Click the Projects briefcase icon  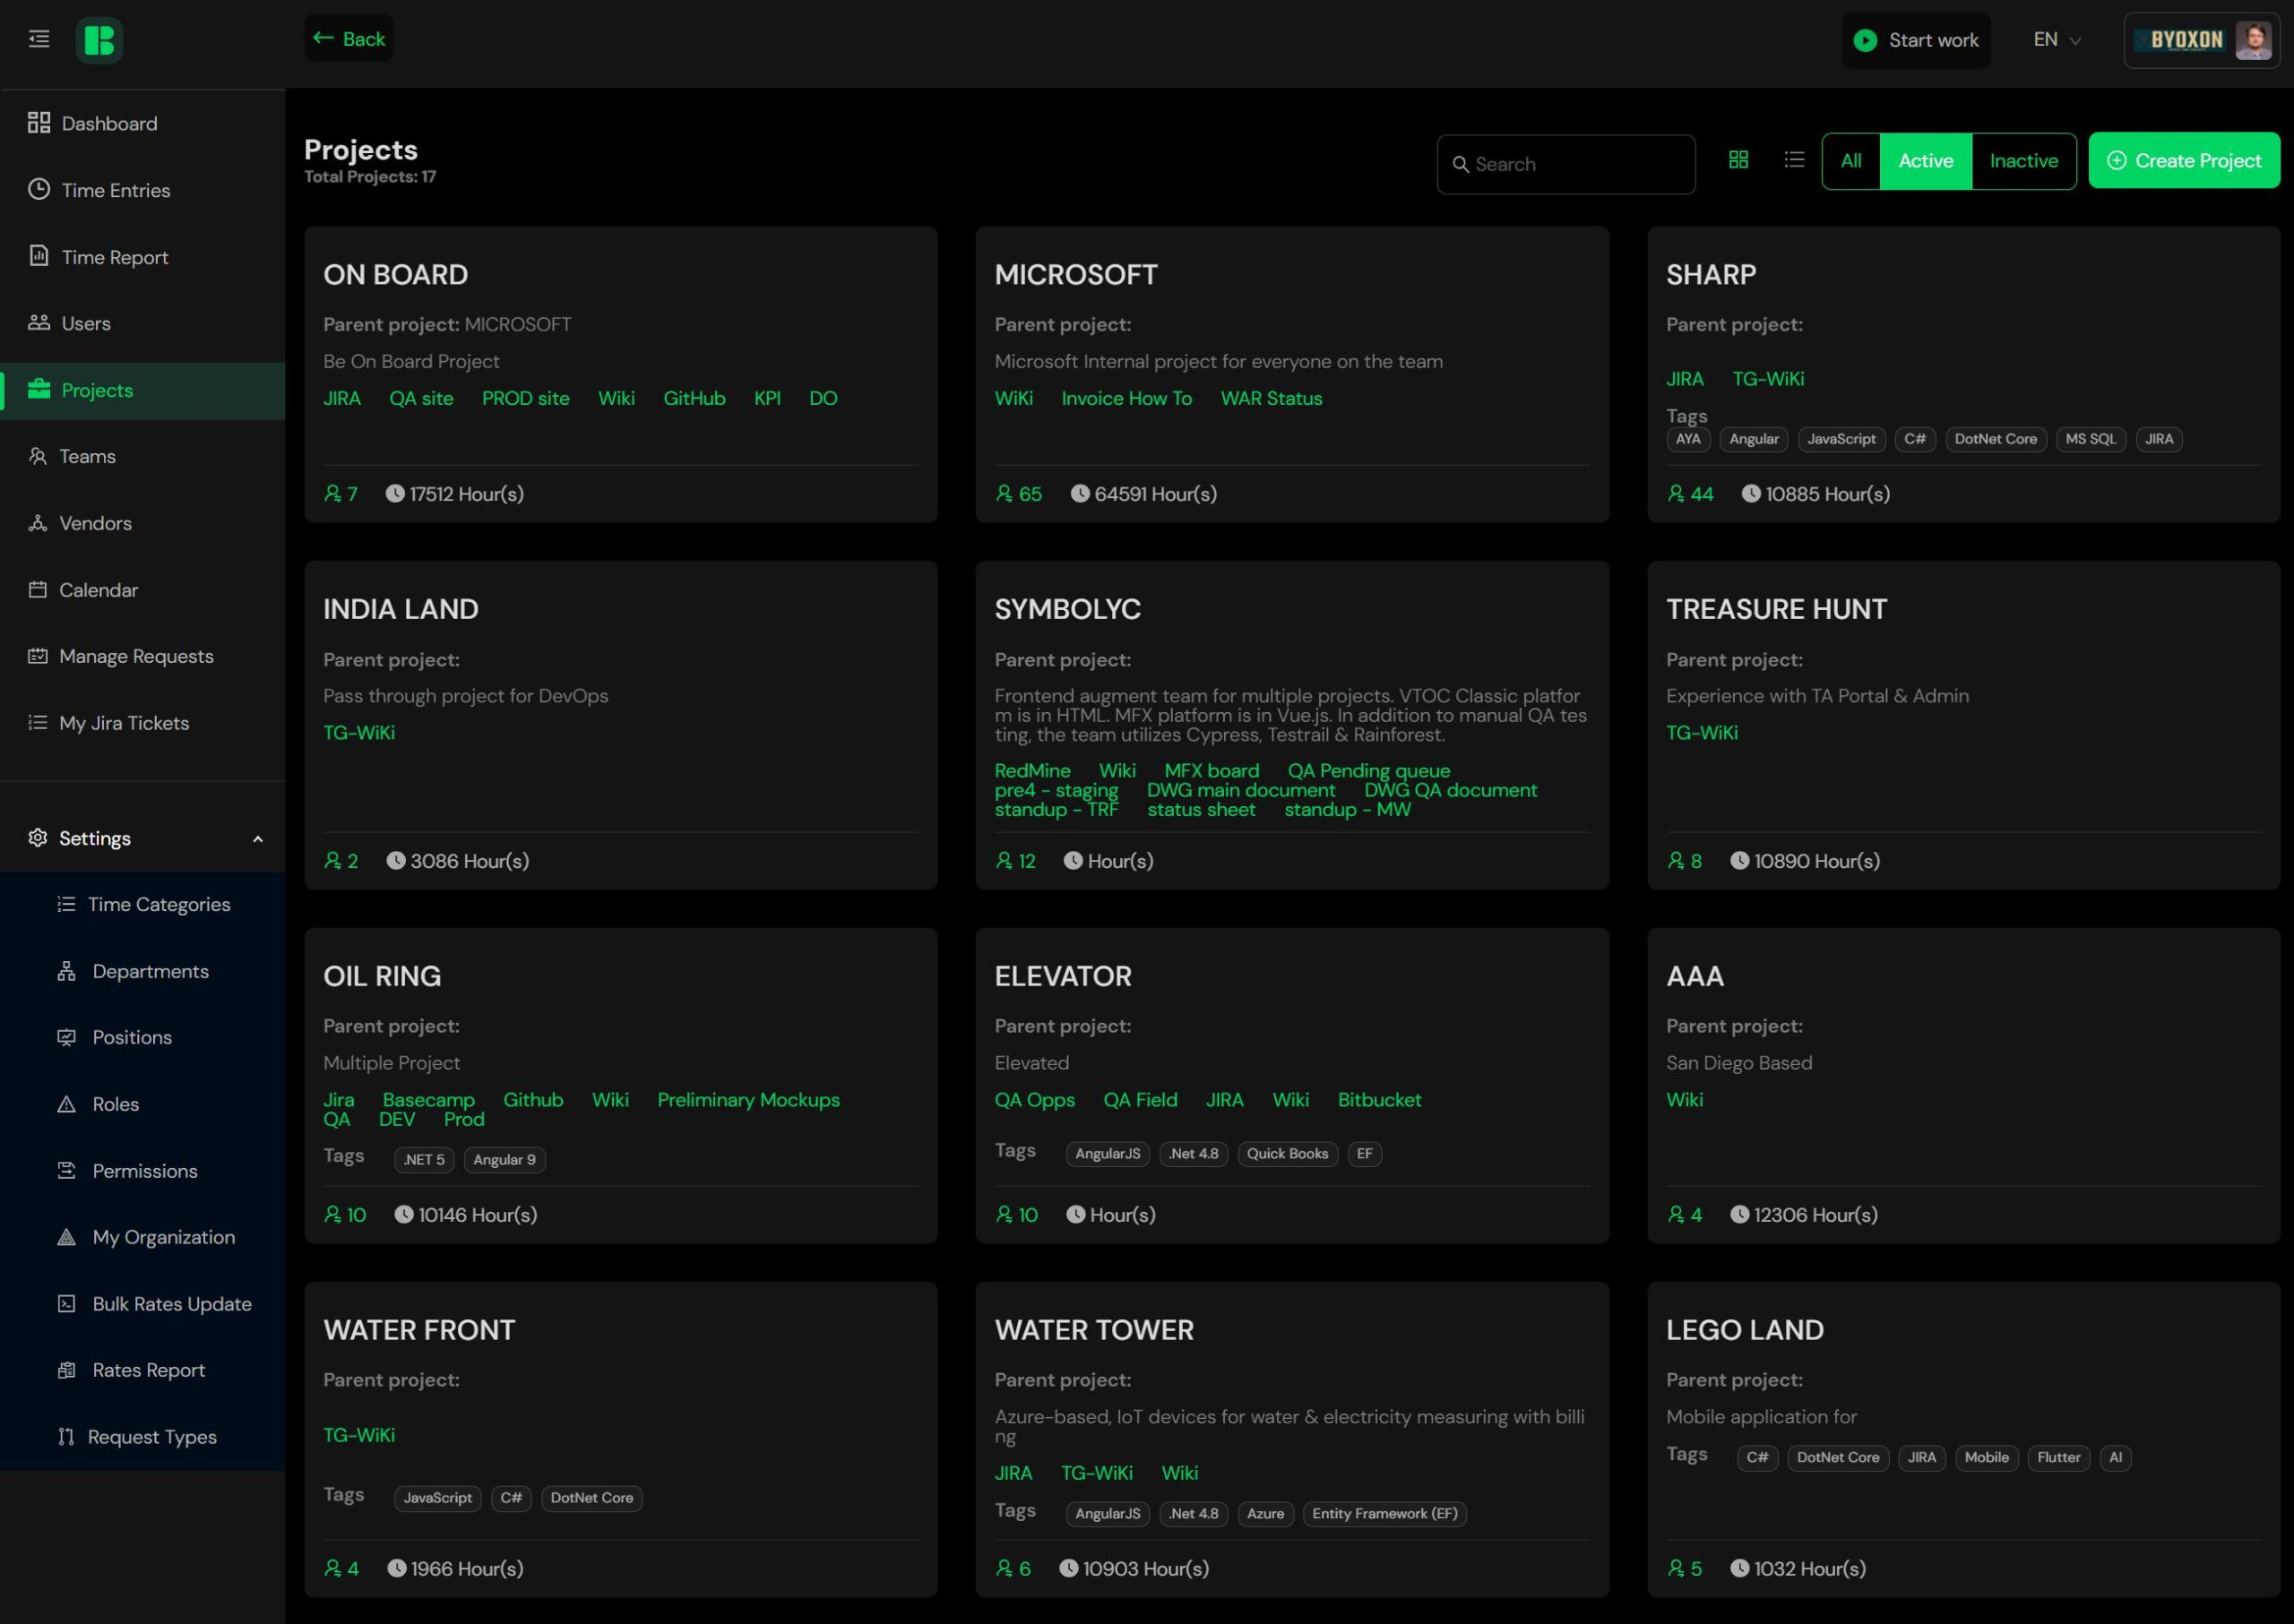point(39,389)
